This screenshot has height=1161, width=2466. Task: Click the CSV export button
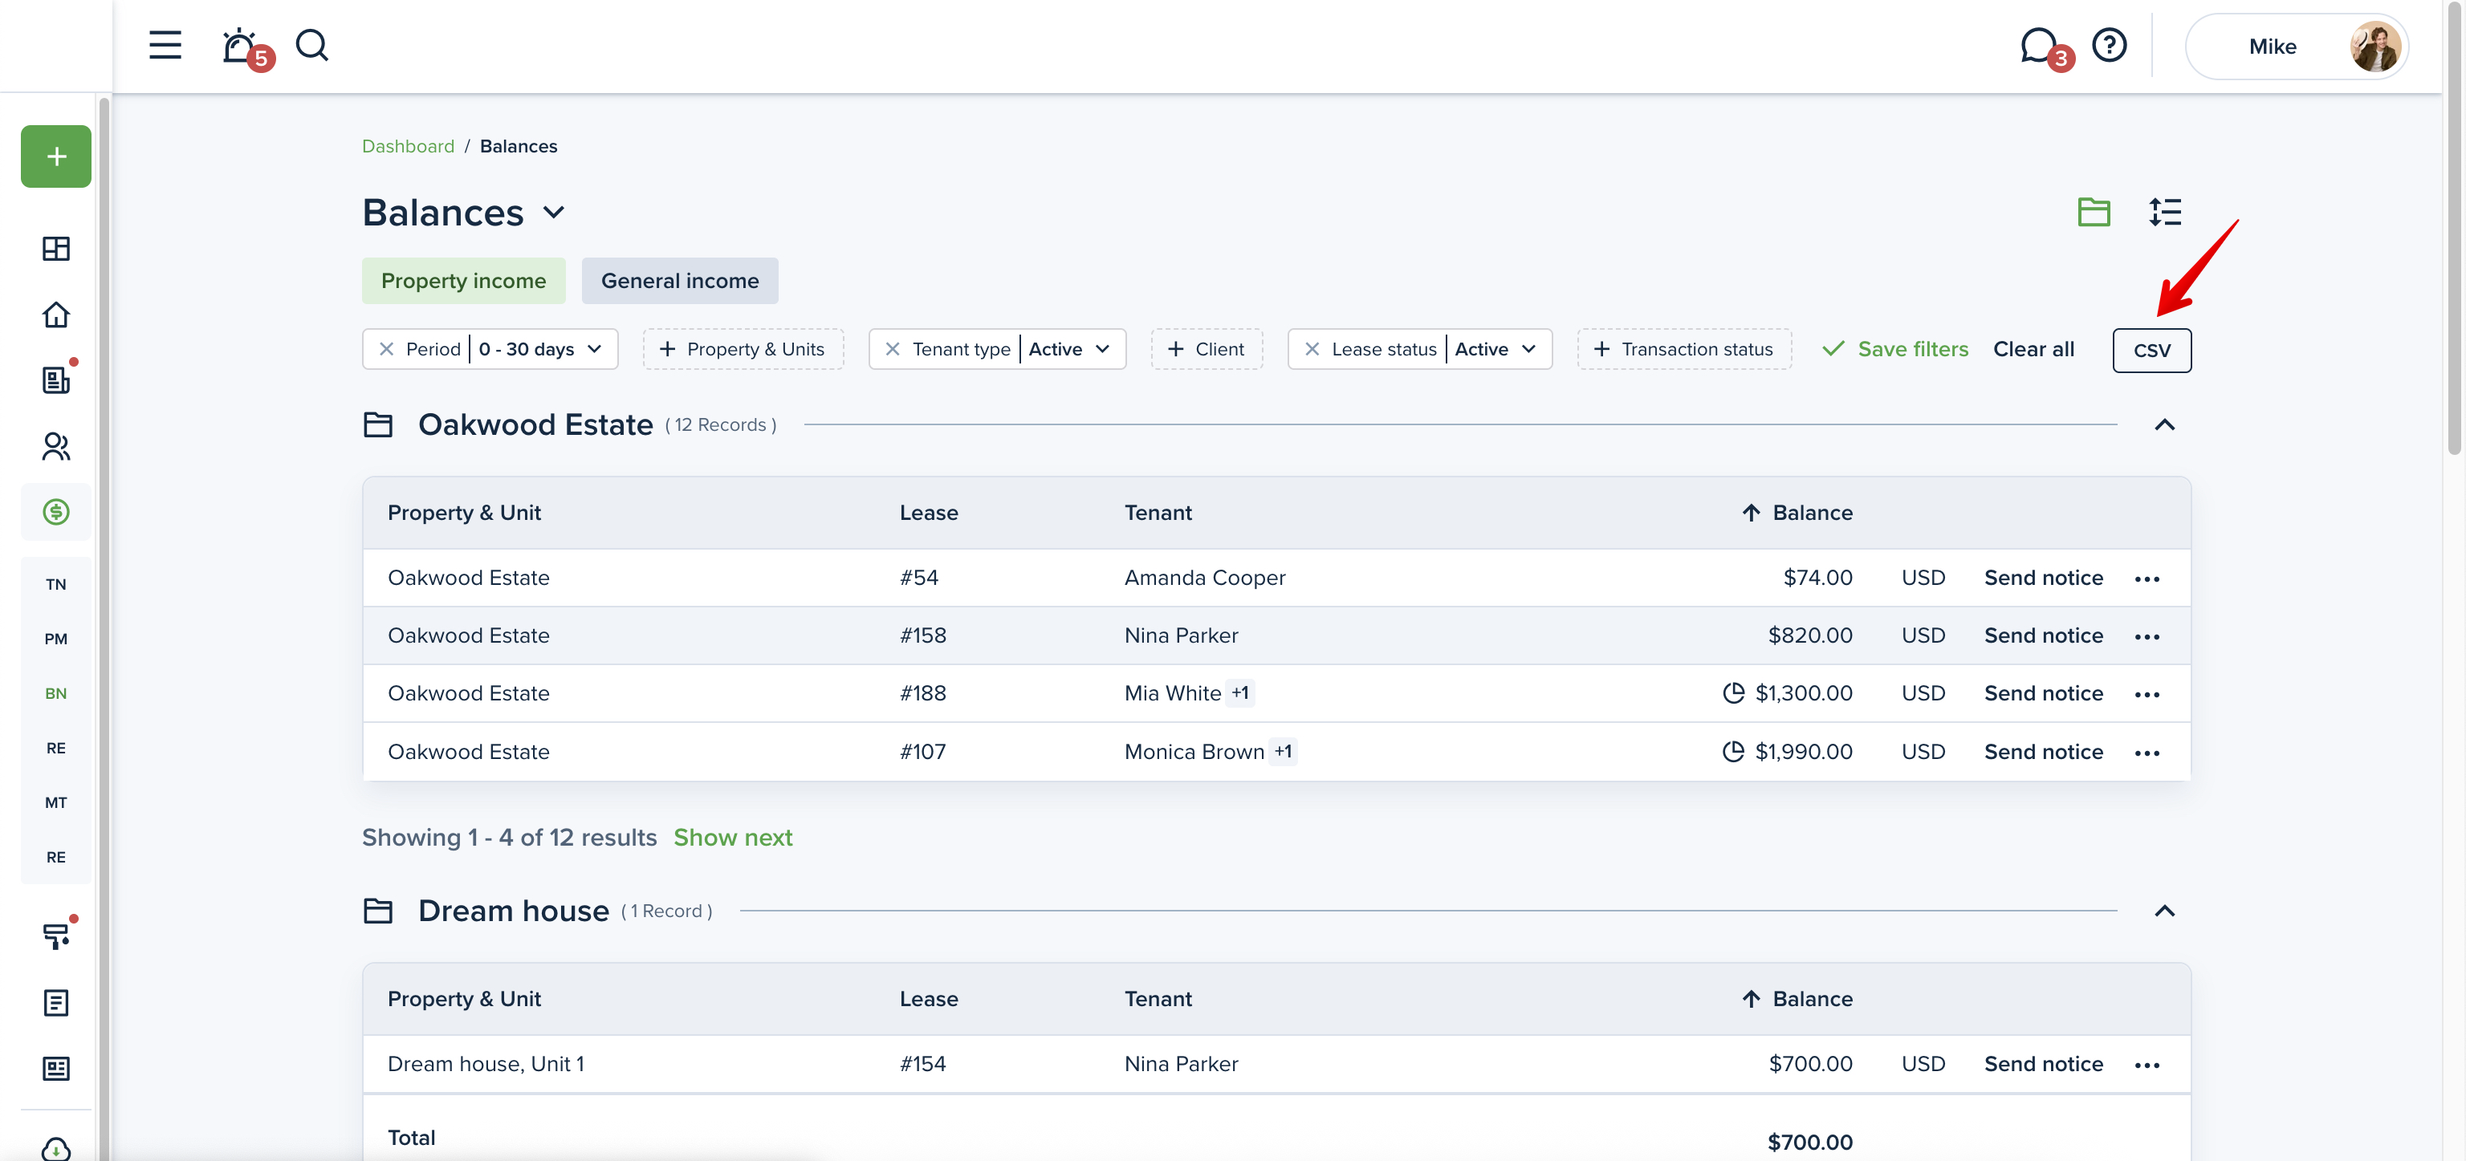coord(2151,351)
